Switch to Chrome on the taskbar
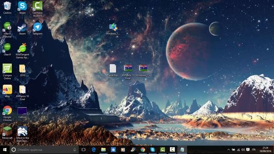The image size is (274, 154). click(143, 150)
